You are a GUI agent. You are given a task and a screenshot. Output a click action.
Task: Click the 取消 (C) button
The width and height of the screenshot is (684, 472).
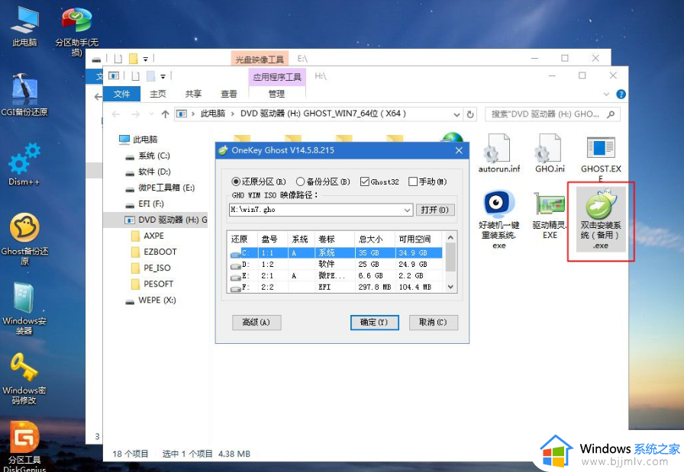click(x=433, y=323)
